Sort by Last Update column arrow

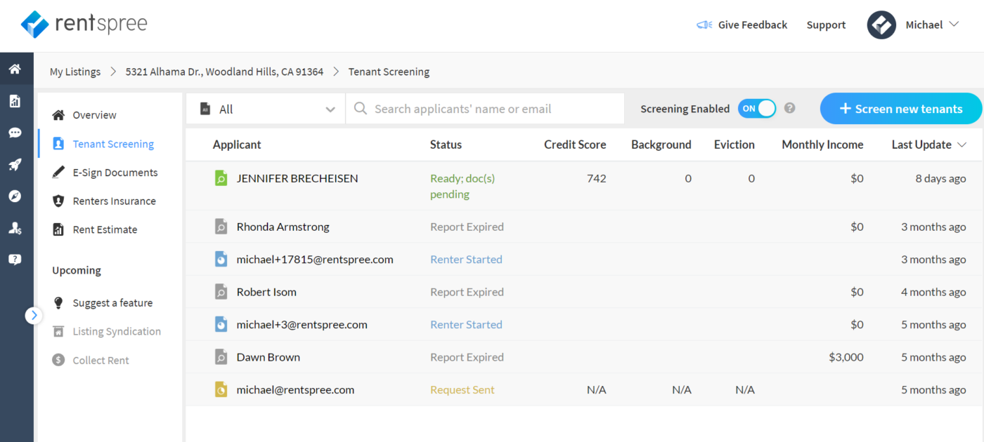pos(964,145)
